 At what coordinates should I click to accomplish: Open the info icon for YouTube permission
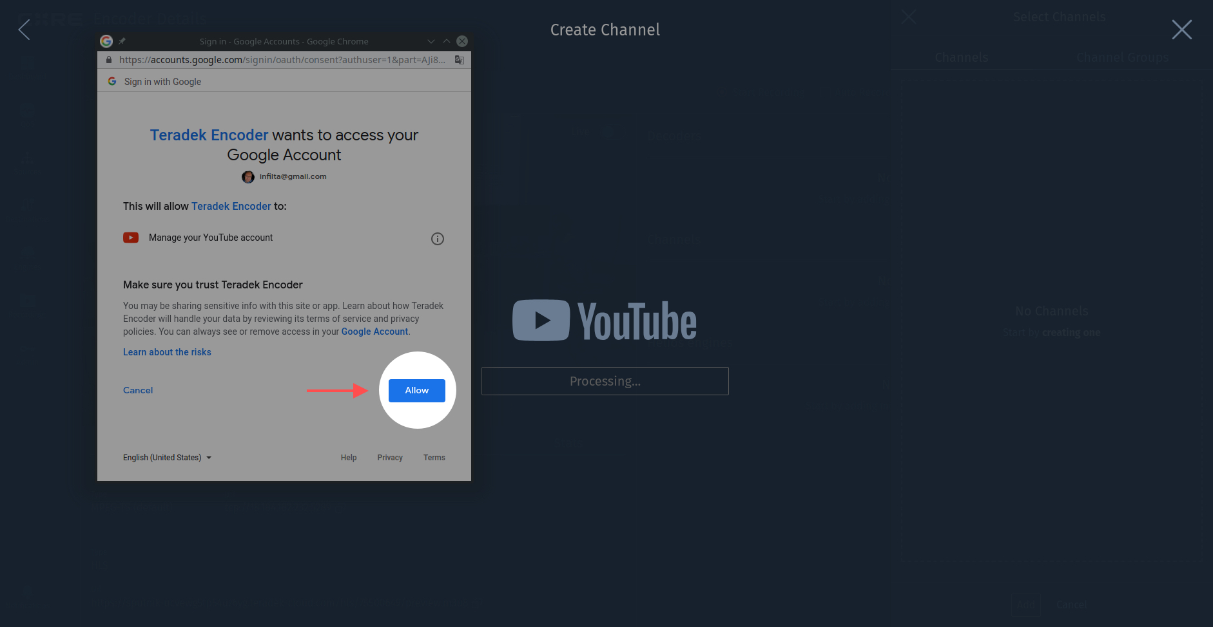coord(438,239)
